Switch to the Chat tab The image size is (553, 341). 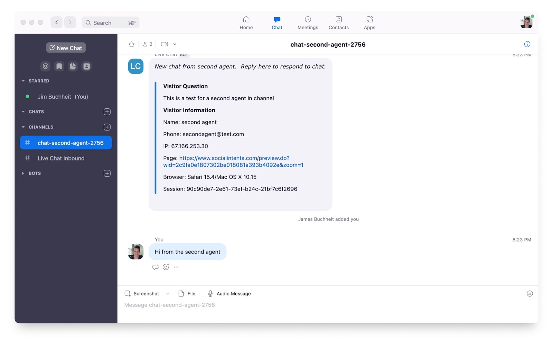click(x=277, y=23)
